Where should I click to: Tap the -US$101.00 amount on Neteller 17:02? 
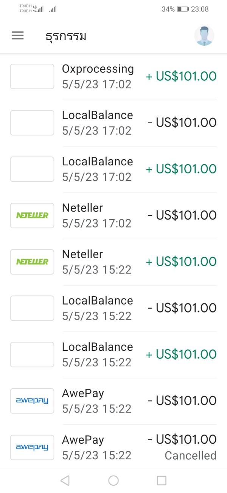pos(182,215)
